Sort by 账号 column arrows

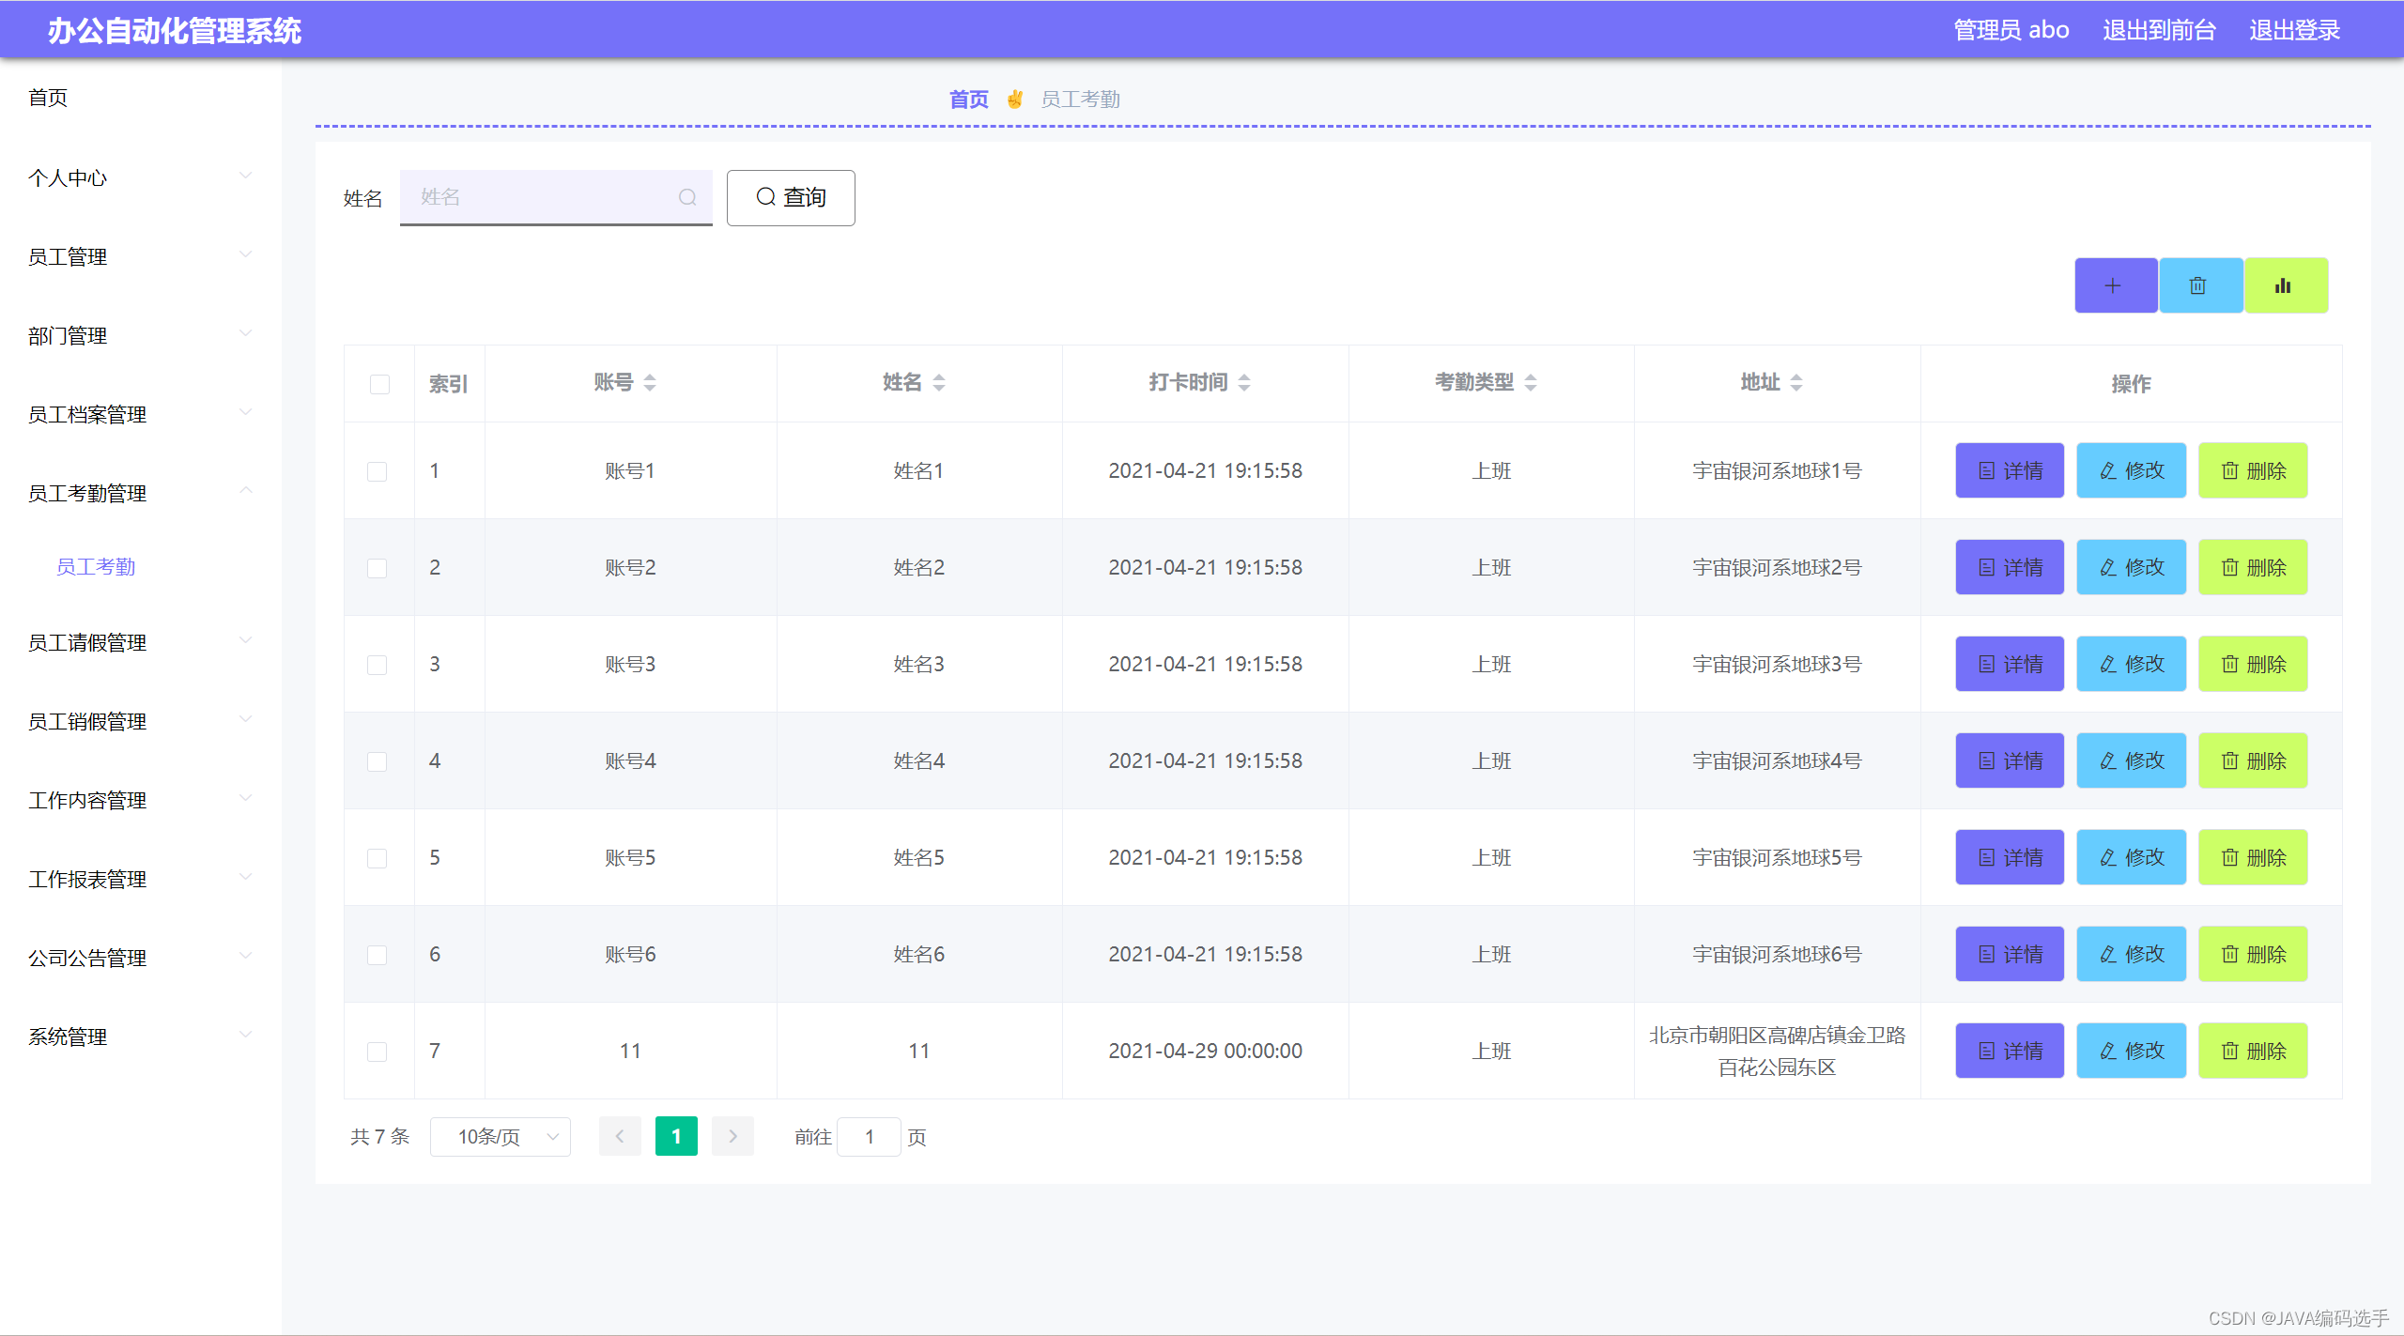(650, 382)
